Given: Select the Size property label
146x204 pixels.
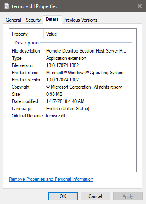Looking at the screenshot, I should coord(16,94).
